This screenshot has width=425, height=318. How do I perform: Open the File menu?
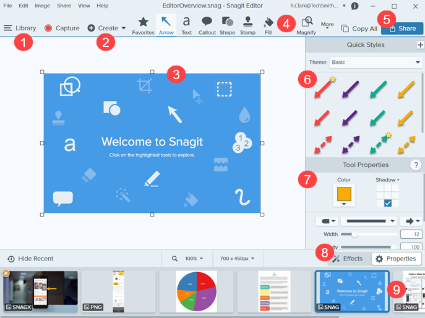tap(7, 6)
